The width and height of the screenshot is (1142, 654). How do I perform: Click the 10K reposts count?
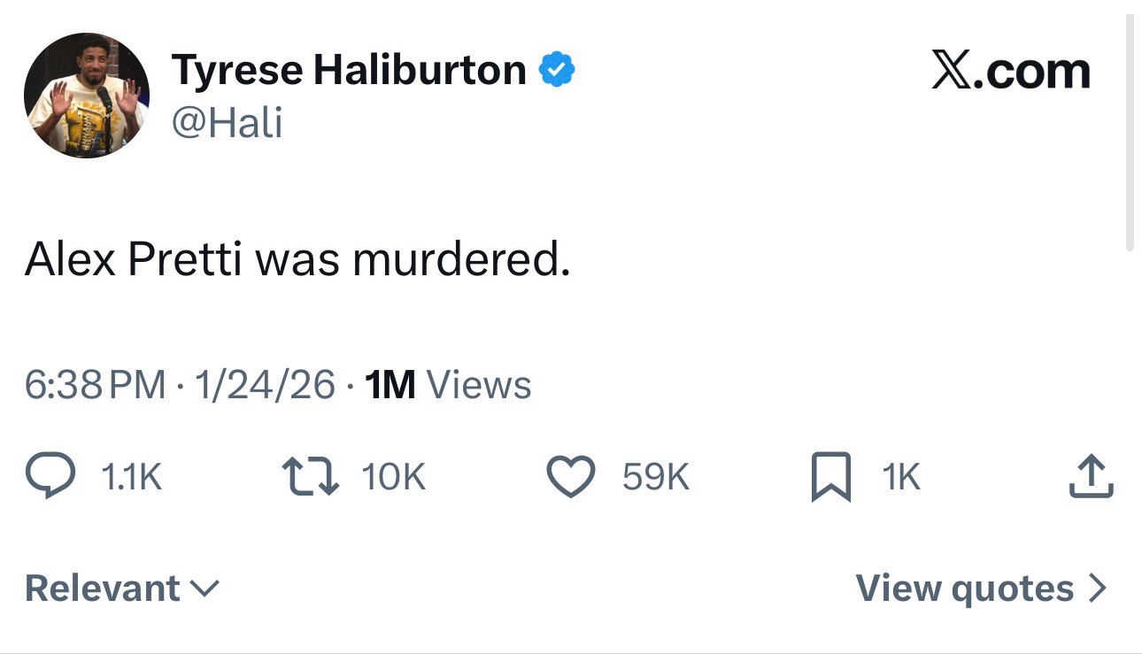pos(393,478)
